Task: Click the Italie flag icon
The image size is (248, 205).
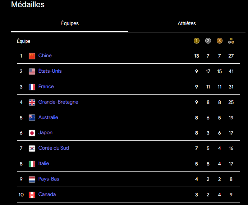Action: click(32, 164)
